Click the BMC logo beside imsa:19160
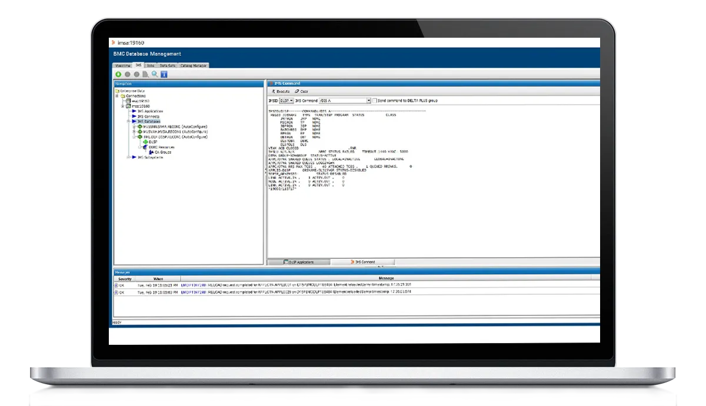The width and height of the screenshot is (706, 406). pyautogui.click(x=113, y=43)
